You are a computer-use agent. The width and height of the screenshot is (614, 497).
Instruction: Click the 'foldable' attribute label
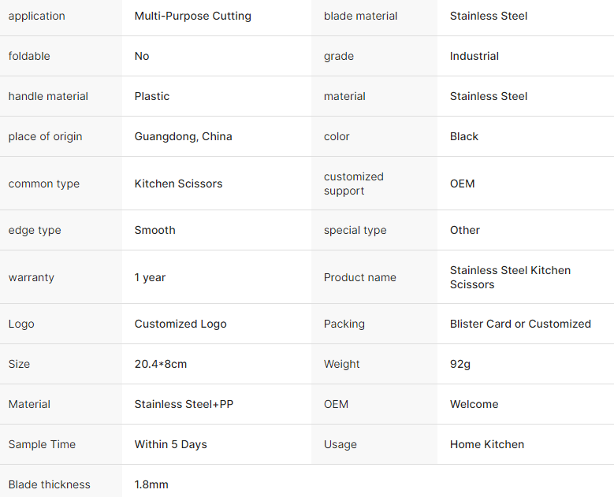pos(29,56)
